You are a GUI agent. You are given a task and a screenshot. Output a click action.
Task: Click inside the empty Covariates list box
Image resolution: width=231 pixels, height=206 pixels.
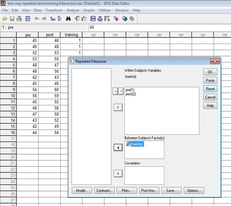click(144, 176)
